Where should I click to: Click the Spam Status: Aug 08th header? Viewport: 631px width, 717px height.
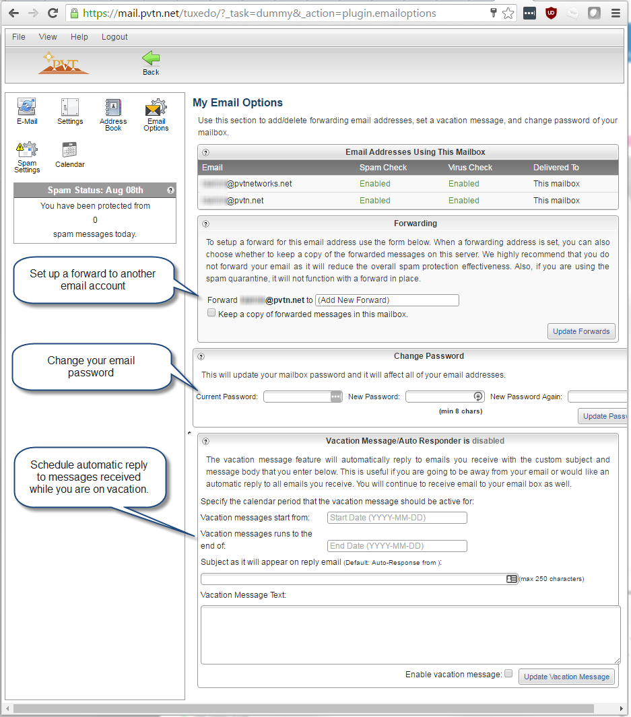click(95, 191)
